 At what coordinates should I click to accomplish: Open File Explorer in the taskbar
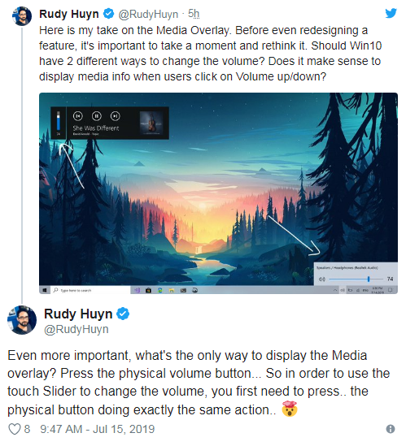point(172,290)
